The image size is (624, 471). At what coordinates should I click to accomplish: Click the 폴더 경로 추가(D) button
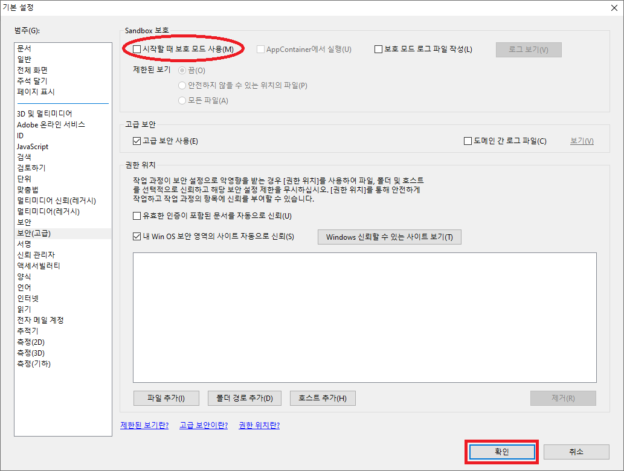pyautogui.click(x=244, y=398)
